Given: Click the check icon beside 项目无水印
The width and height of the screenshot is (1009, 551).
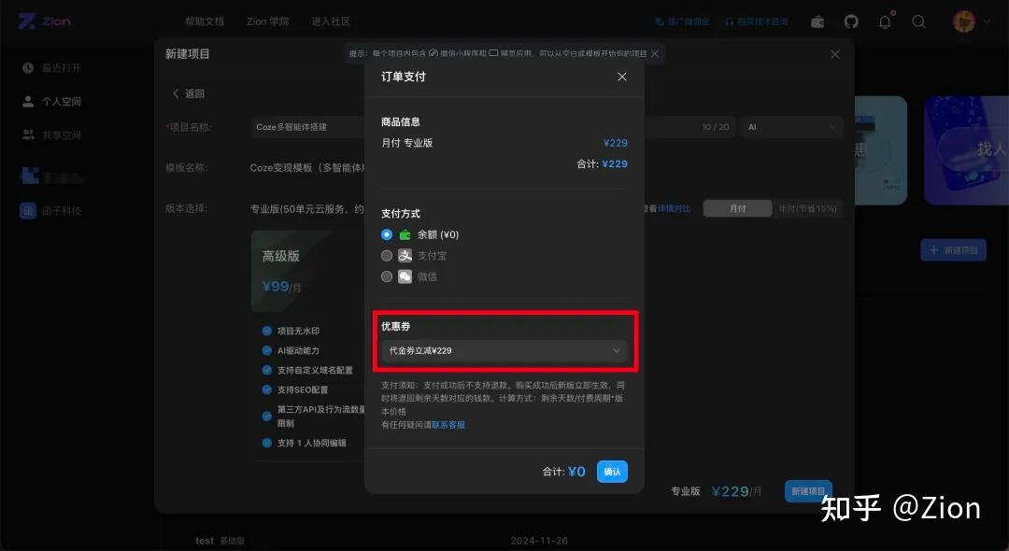Looking at the screenshot, I should point(266,331).
